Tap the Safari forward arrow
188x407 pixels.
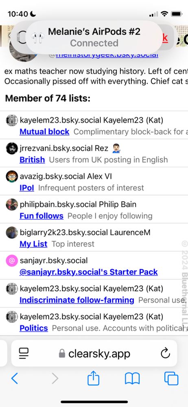[55, 379]
